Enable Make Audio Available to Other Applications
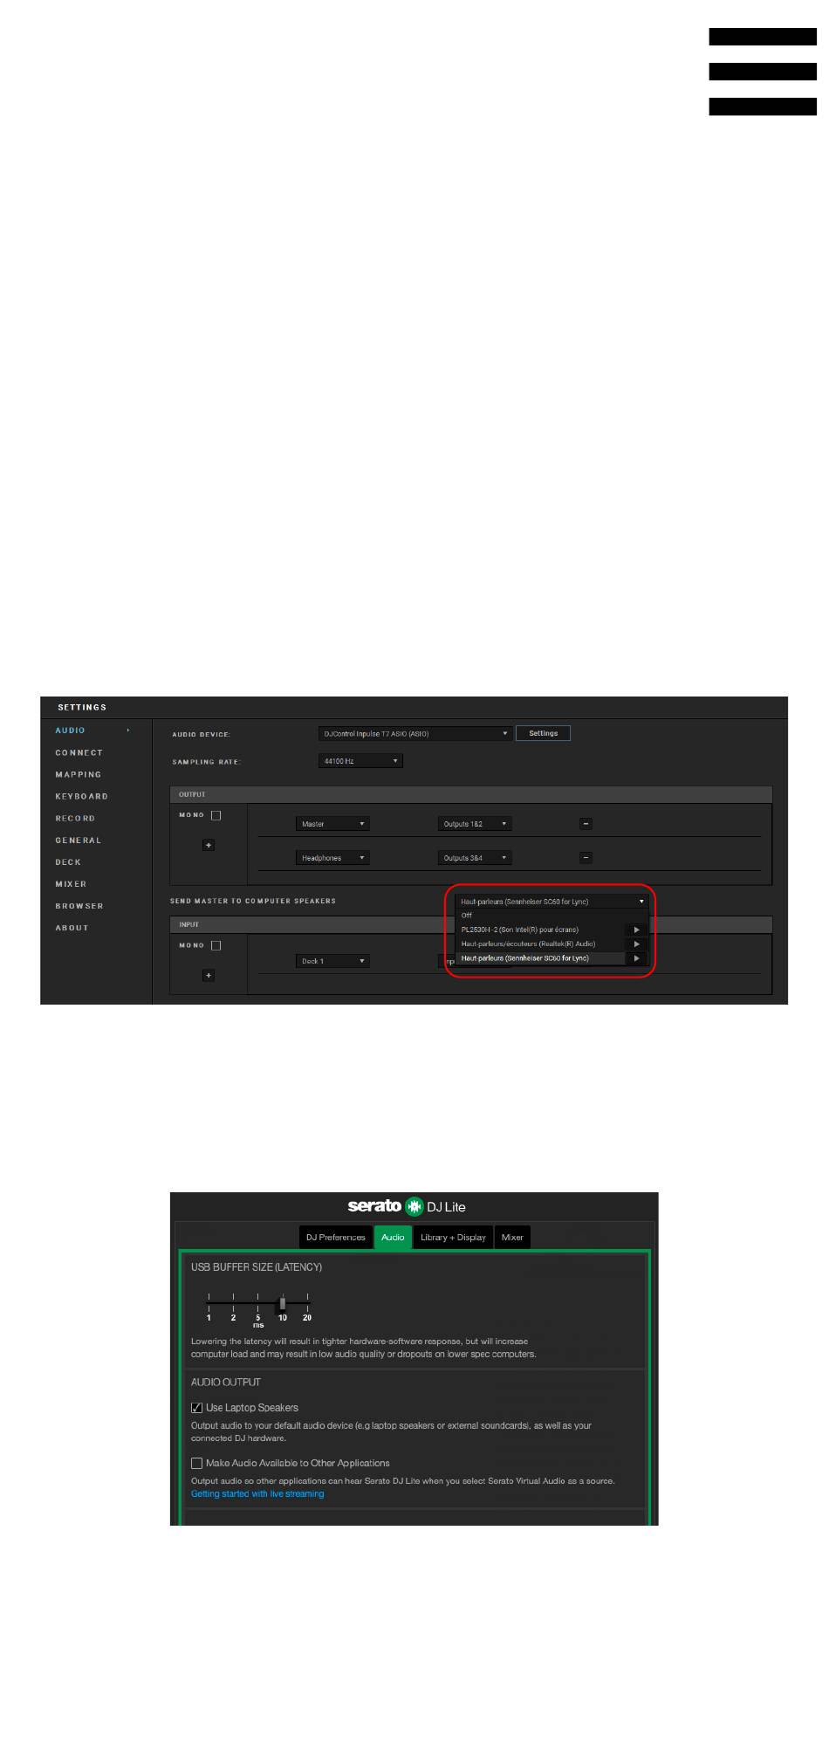The width and height of the screenshot is (829, 1750). pyautogui.click(x=197, y=1464)
